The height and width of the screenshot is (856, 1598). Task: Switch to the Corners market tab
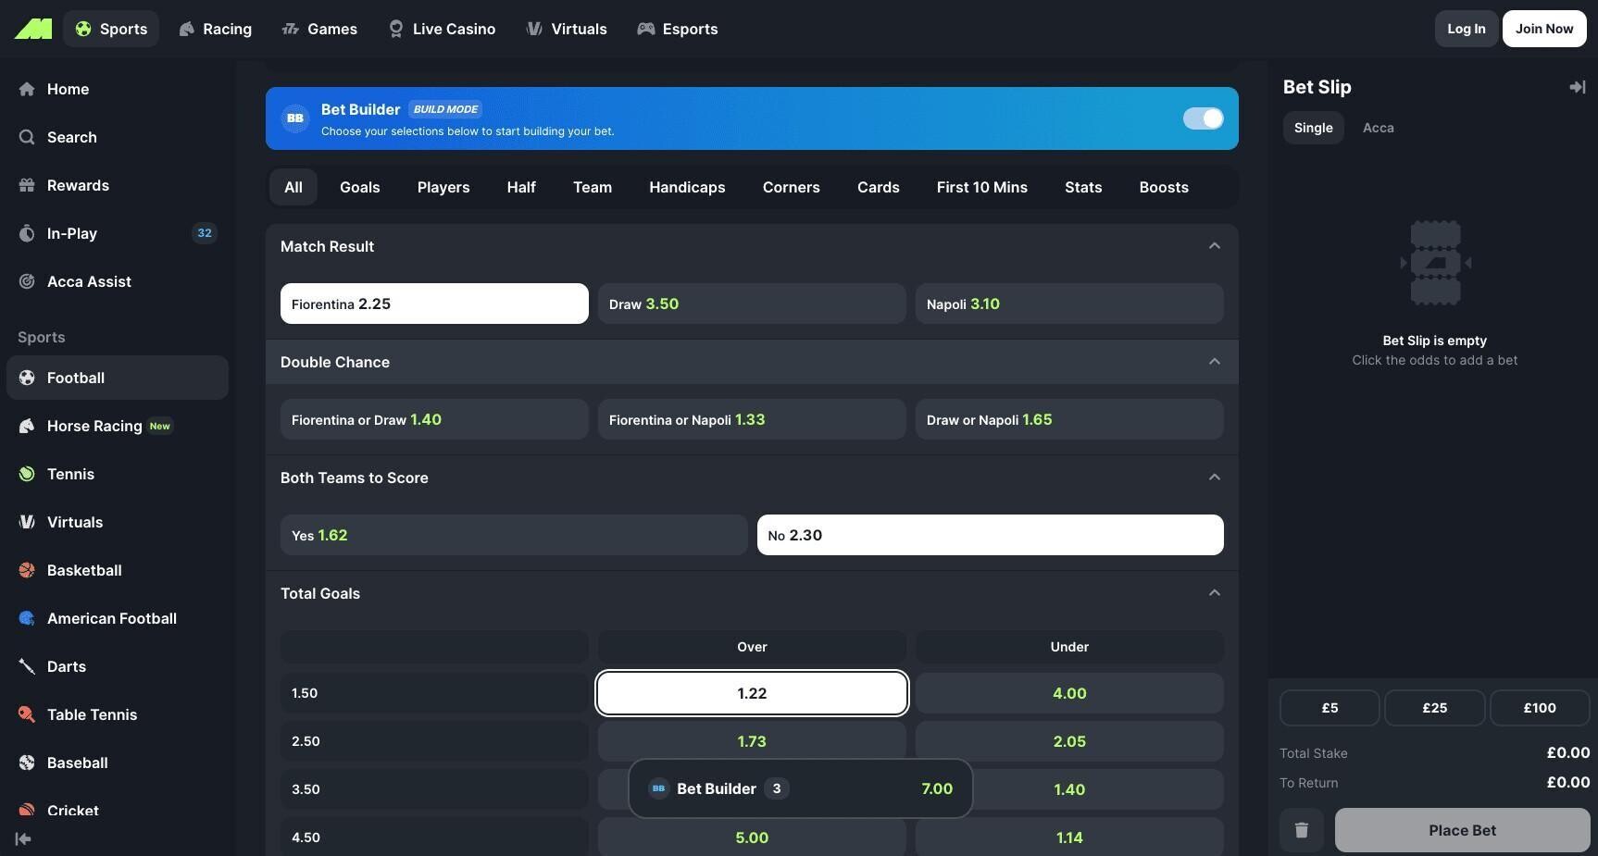tap(791, 187)
